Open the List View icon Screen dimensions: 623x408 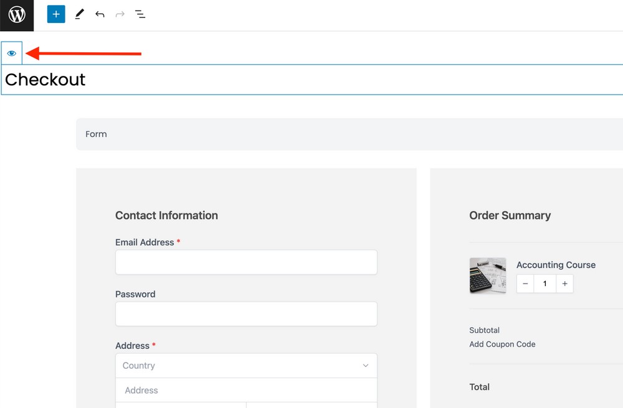140,14
